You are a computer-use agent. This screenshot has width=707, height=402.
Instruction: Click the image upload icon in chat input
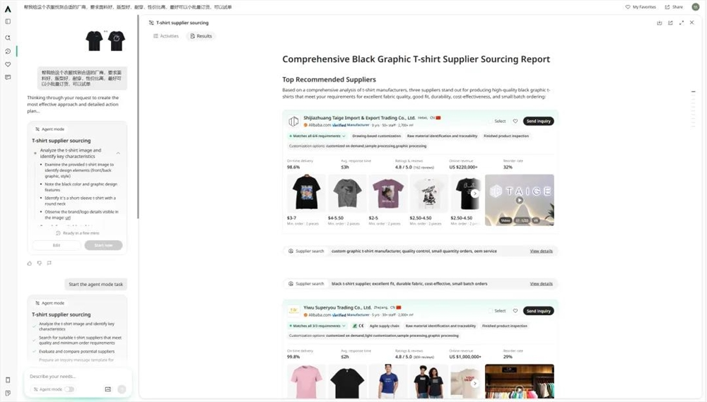[107, 389]
